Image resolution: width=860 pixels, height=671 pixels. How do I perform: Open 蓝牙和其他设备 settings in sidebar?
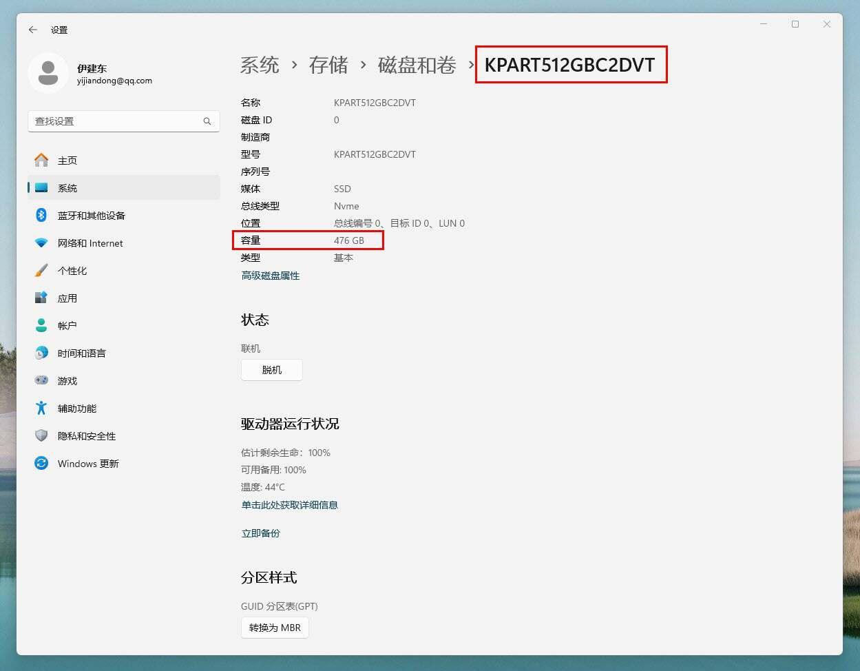point(90,215)
